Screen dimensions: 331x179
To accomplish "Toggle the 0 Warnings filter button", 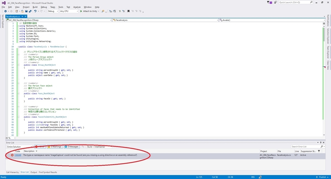I will (x=54, y=147).
